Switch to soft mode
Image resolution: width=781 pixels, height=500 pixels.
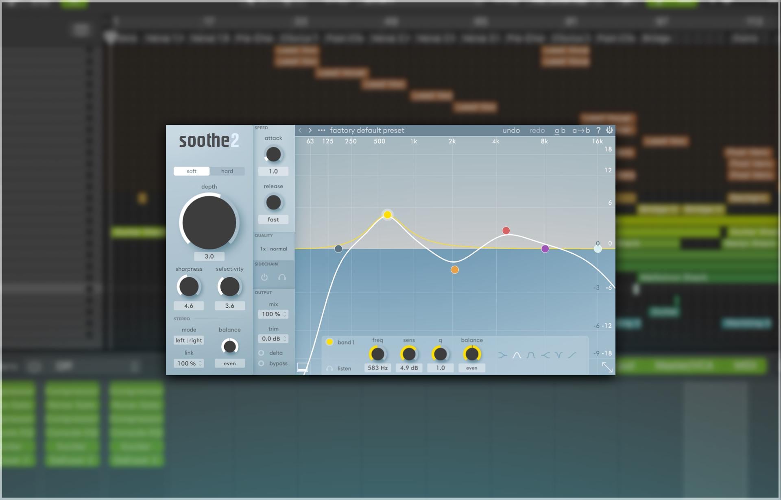tap(192, 171)
